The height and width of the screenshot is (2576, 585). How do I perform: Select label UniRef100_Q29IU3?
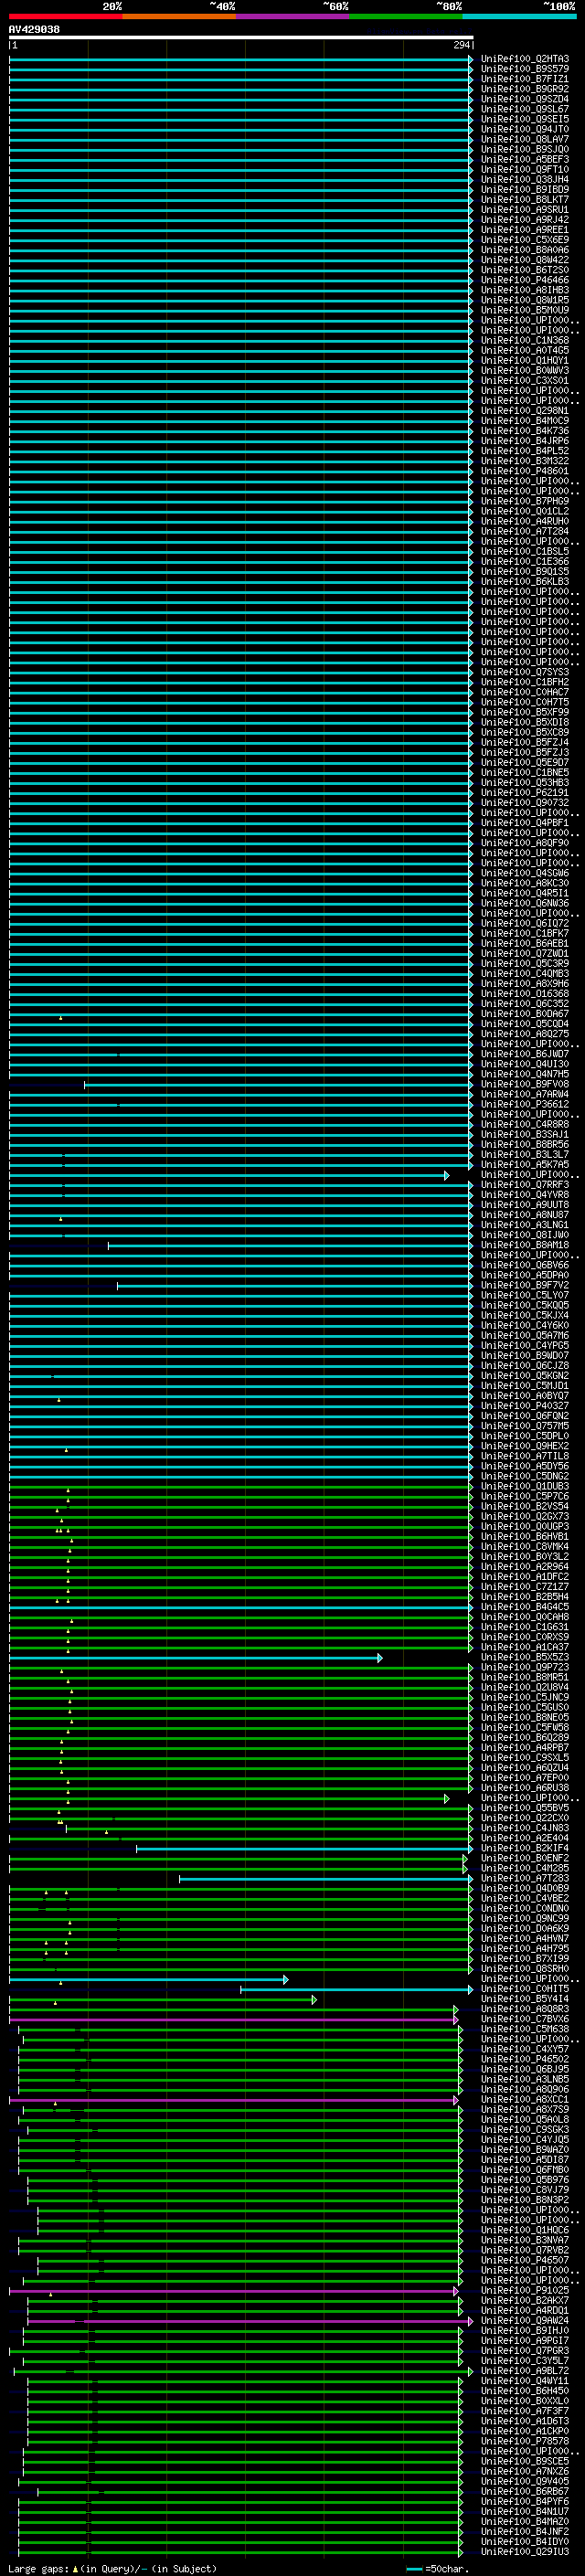pyautogui.click(x=525, y=2552)
